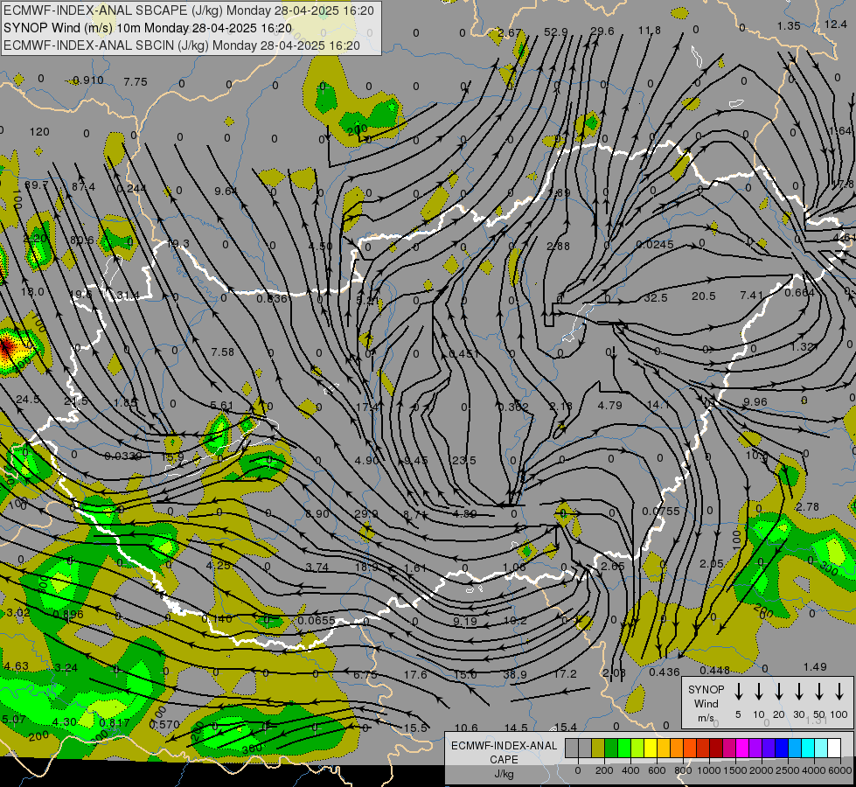
Task: Click the 1.35 value at top right
Action: coord(789,25)
